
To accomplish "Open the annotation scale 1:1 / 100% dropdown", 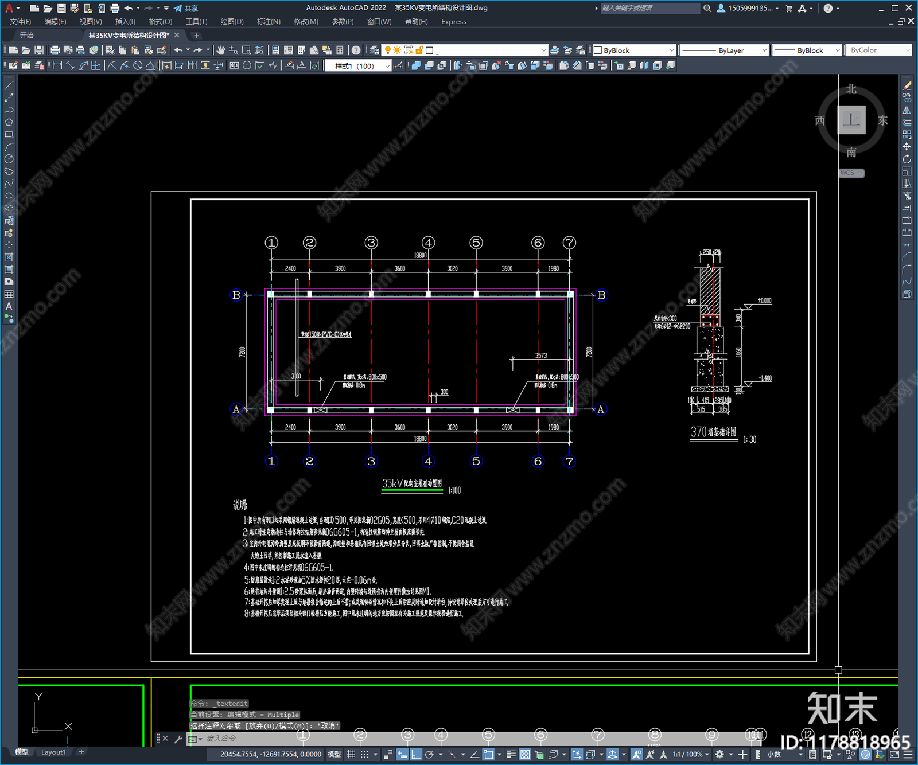I will point(691,754).
